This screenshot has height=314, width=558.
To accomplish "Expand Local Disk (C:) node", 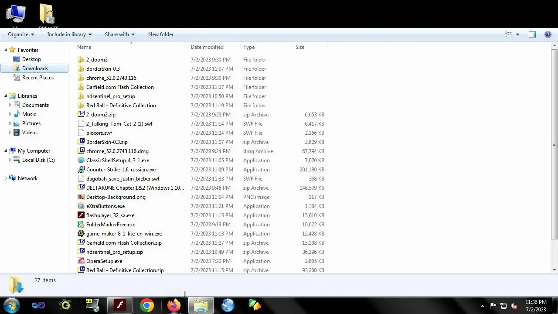I will point(10,160).
